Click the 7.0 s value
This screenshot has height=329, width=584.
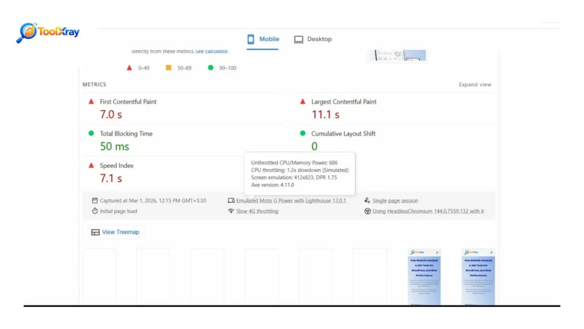(x=111, y=114)
